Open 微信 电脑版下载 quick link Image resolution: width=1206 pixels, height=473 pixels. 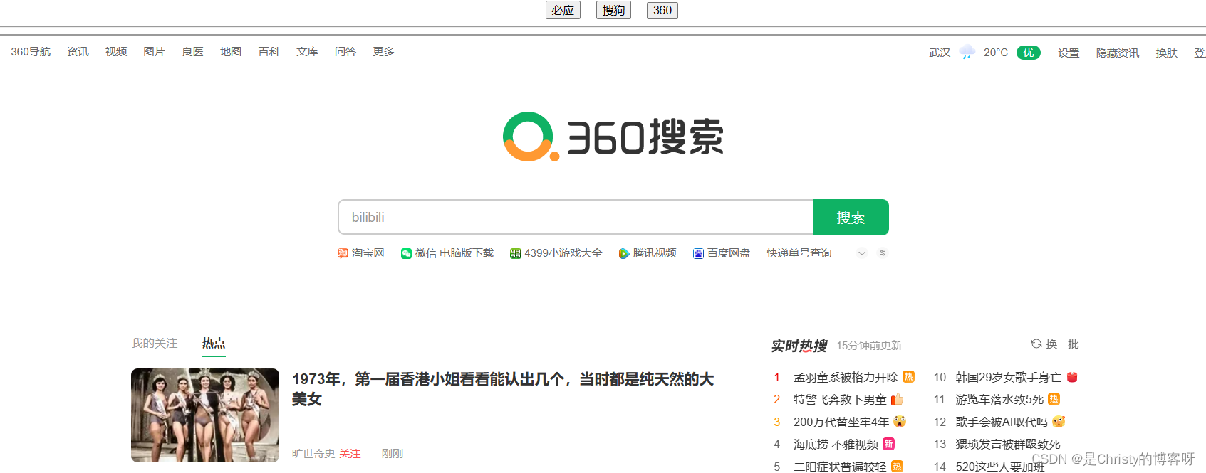click(x=454, y=253)
